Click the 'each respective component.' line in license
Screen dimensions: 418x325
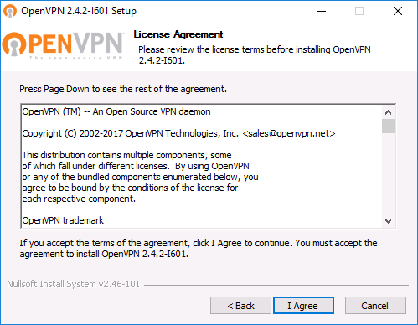click(79, 199)
